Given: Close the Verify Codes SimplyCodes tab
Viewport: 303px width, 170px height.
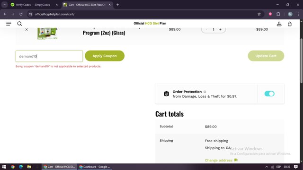Looking at the screenshot, I should pyautogui.click(x=57, y=5).
